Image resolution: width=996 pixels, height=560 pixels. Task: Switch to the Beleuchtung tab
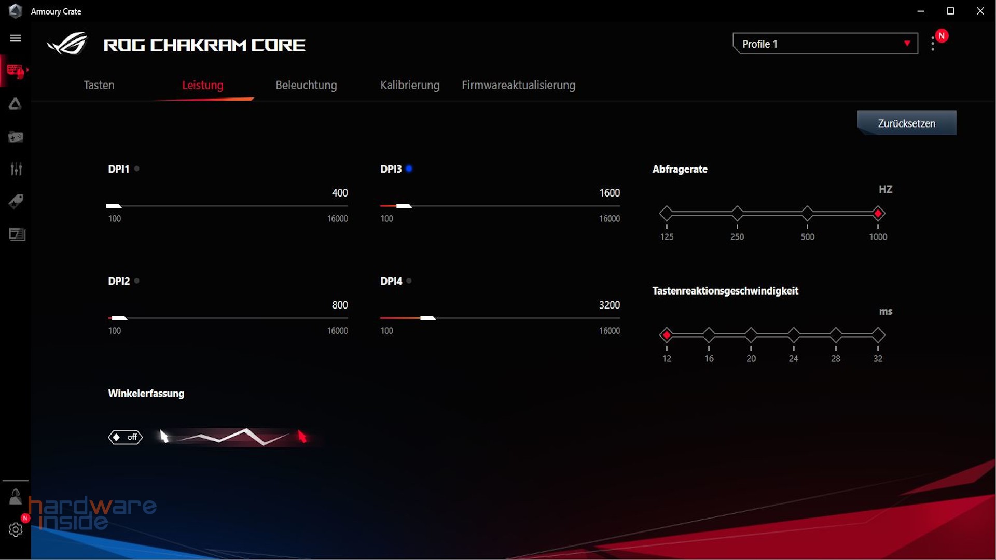306,84
